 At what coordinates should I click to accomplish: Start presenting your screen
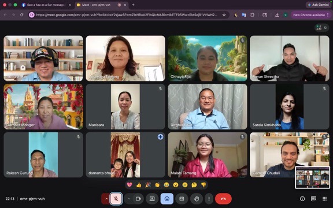tap(152, 199)
